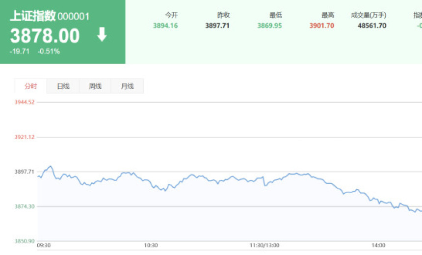The image size is (422, 255).
Task: Switch to the 日线 tab
Action: [63, 86]
